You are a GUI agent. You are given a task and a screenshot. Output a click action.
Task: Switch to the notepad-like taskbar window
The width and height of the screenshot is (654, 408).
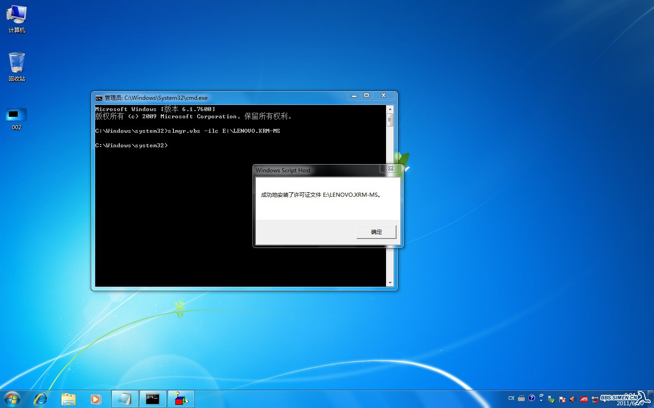[x=124, y=399]
